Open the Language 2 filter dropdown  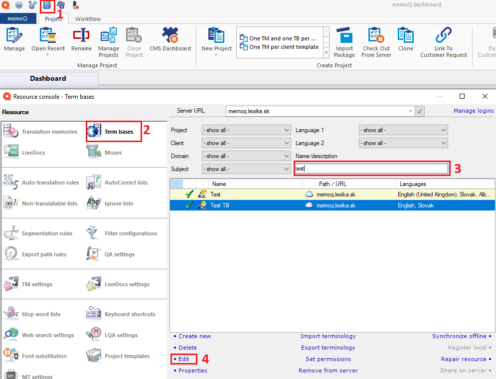(x=403, y=143)
